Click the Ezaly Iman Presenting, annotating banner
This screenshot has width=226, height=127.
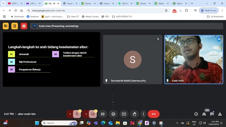tap(126, 26)
